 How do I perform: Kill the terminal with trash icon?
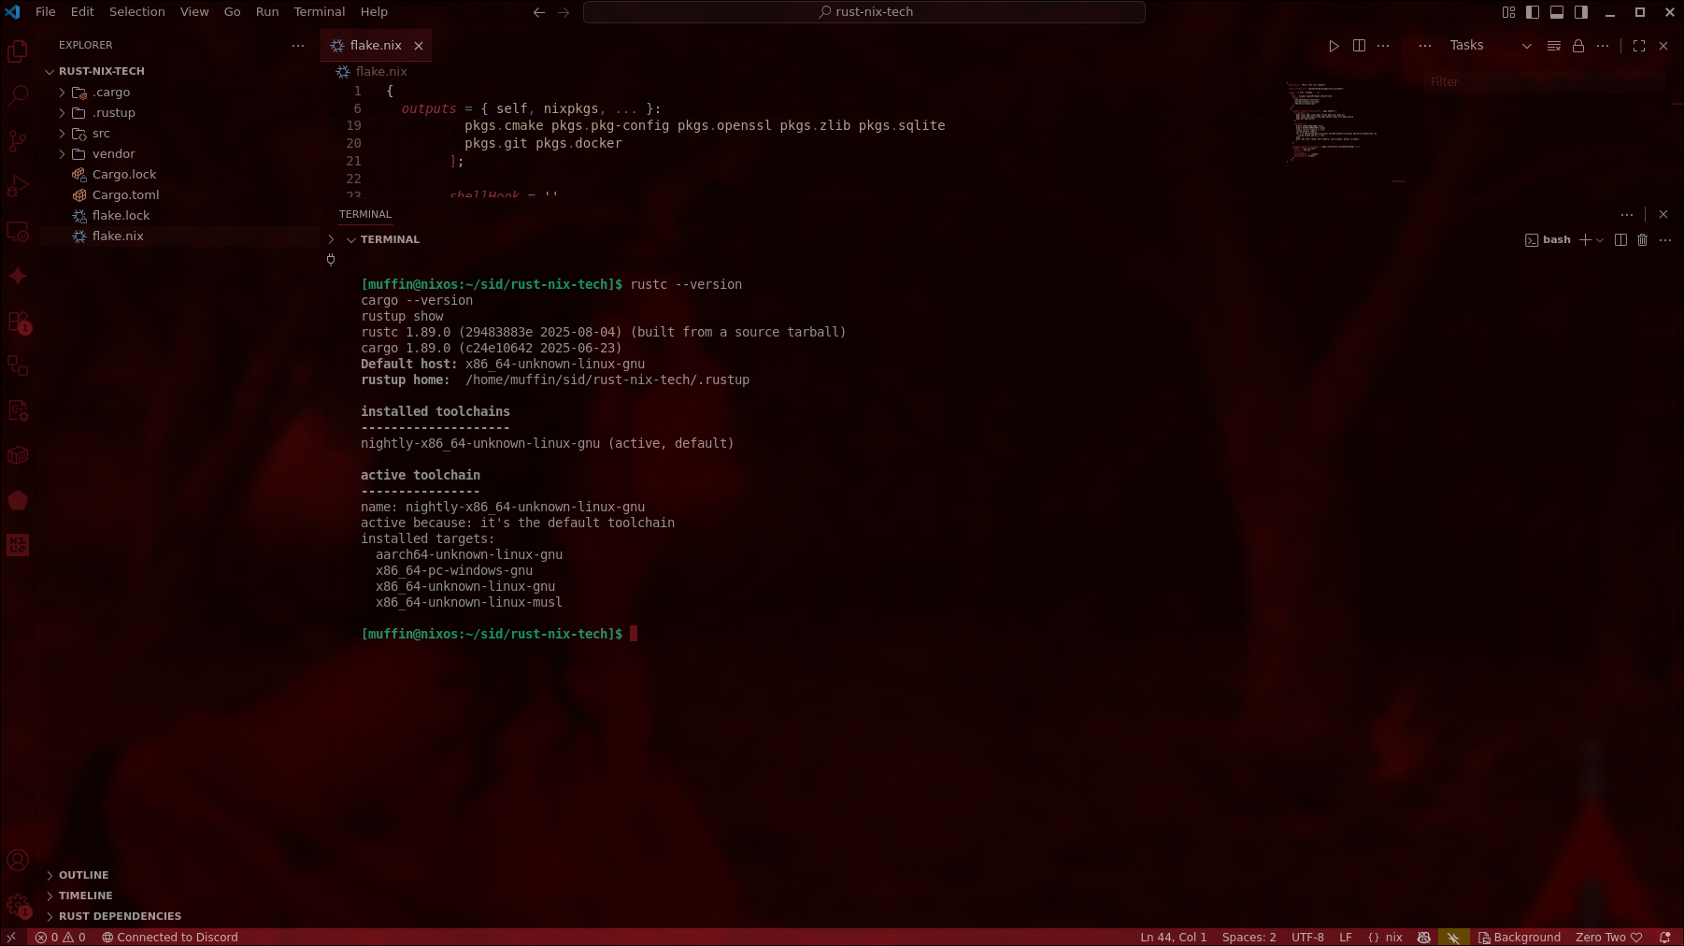click(x=1642, y=240)
